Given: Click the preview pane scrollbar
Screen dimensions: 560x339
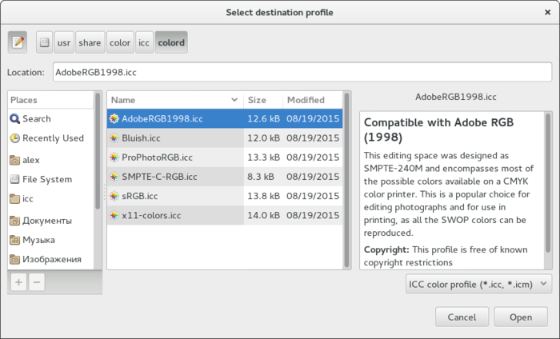Looking at the screenshot, I should tap(548, 183).
